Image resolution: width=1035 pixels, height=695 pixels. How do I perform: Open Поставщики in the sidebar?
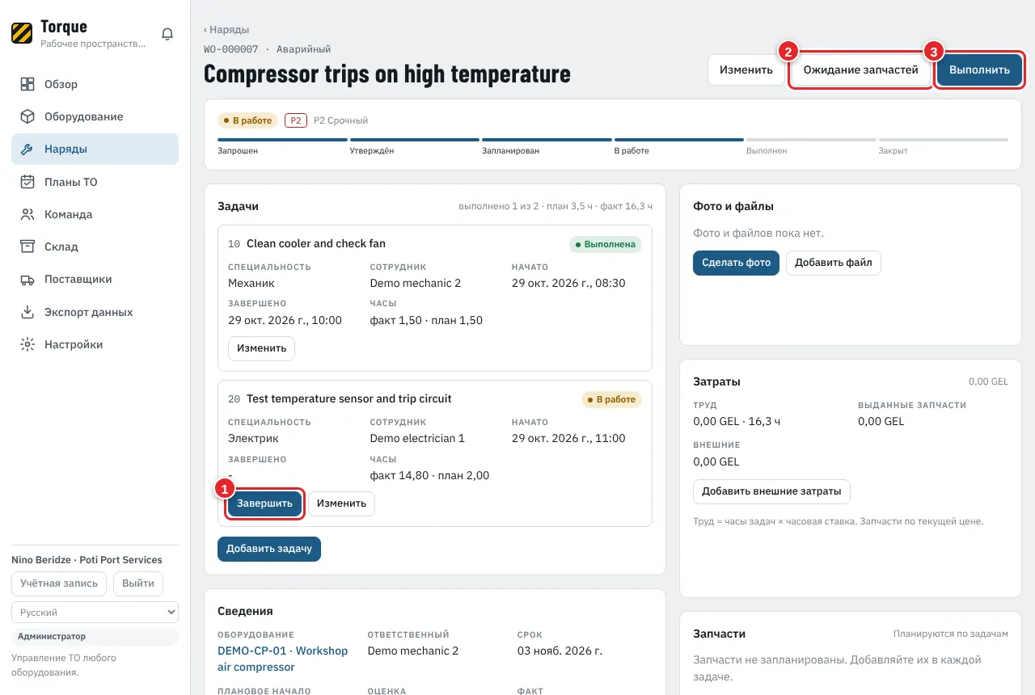(x=95, y=280)
